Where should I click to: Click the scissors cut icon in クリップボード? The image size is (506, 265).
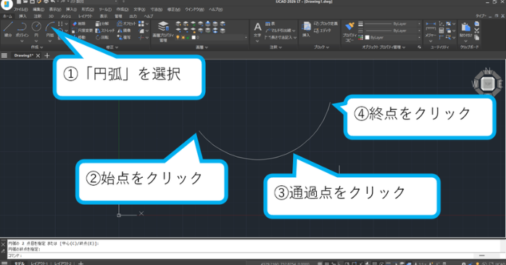click(x=476, y=30)
